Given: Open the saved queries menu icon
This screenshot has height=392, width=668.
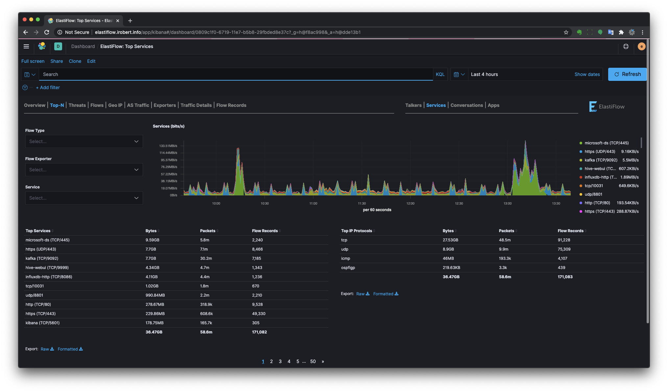Looking at the screenshot, I should pos(30,74).
